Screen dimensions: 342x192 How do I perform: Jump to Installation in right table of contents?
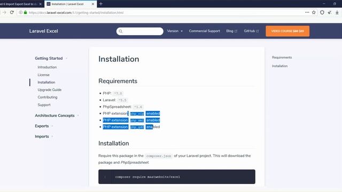pos(279,66)
